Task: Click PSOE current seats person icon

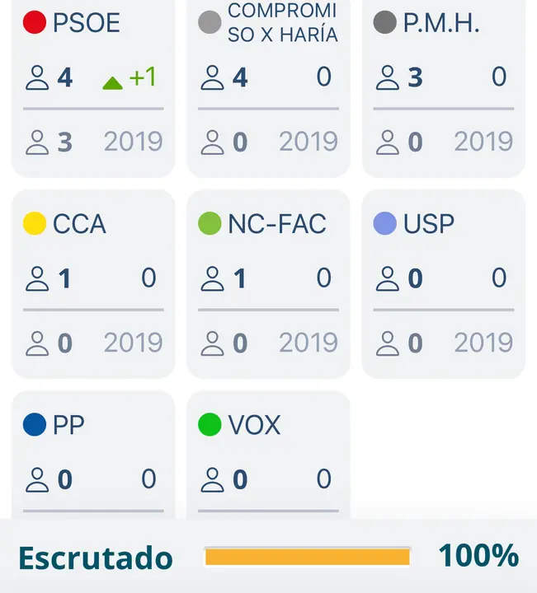Action: (37, 77)
